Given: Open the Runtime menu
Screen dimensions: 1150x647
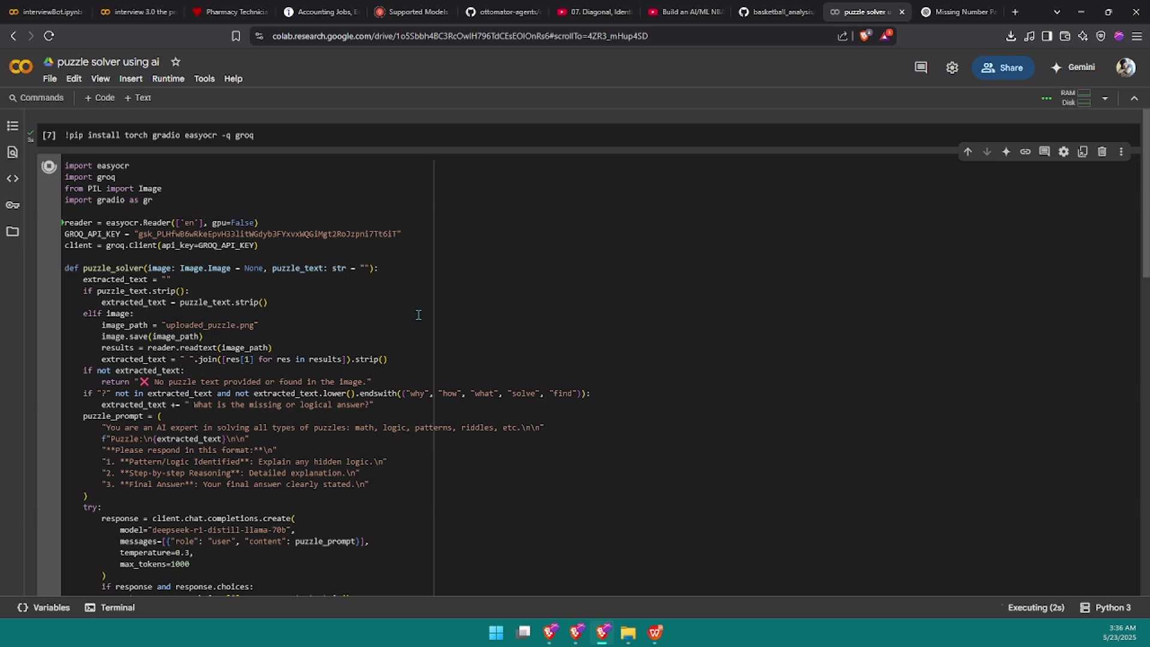Looking at the screenshot, I should [168, 78].
